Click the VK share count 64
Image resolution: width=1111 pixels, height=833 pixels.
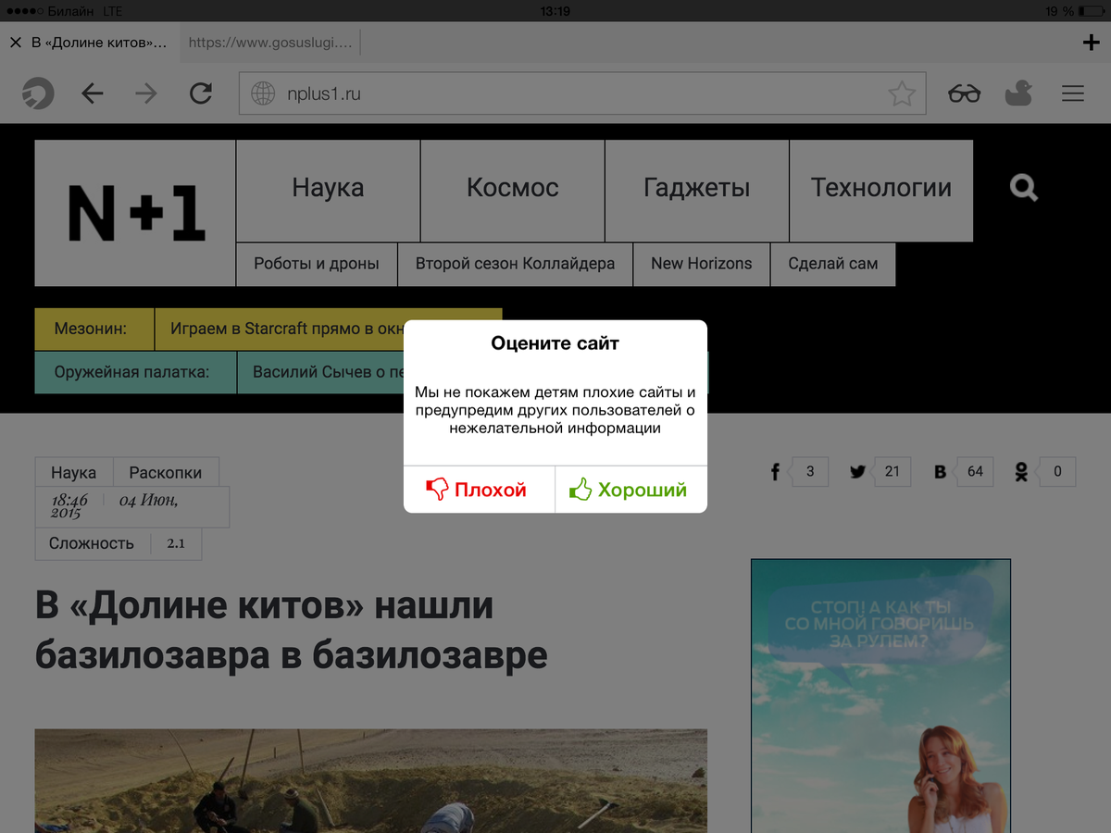pyautogui.click(x=975, y=471)
